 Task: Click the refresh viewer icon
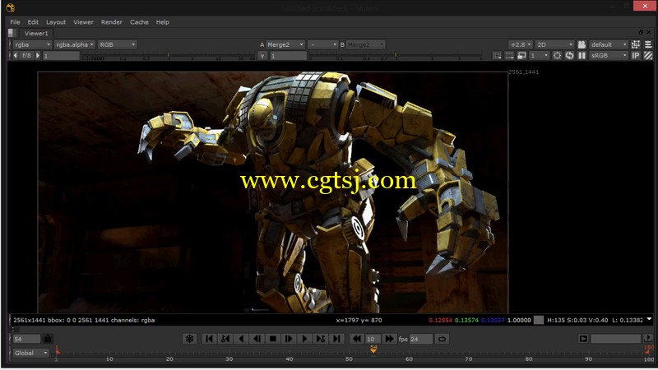pyautogui.click(x=569, y=55)
